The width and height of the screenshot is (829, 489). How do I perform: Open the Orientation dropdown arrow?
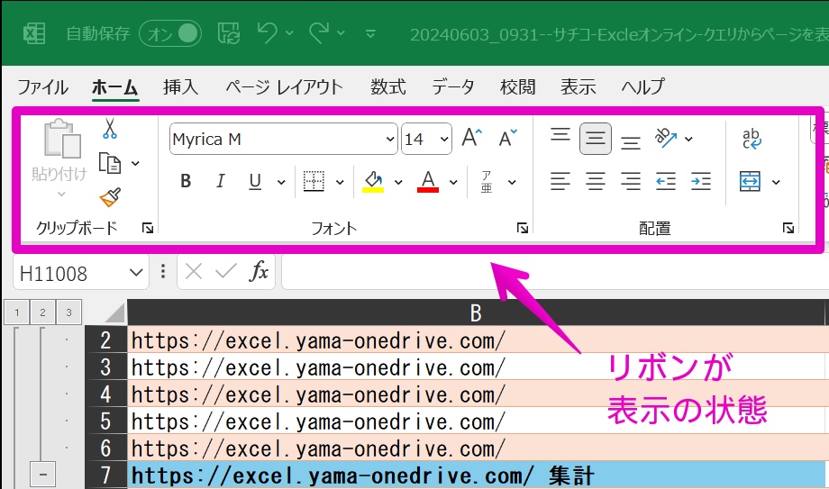point(688,139)
